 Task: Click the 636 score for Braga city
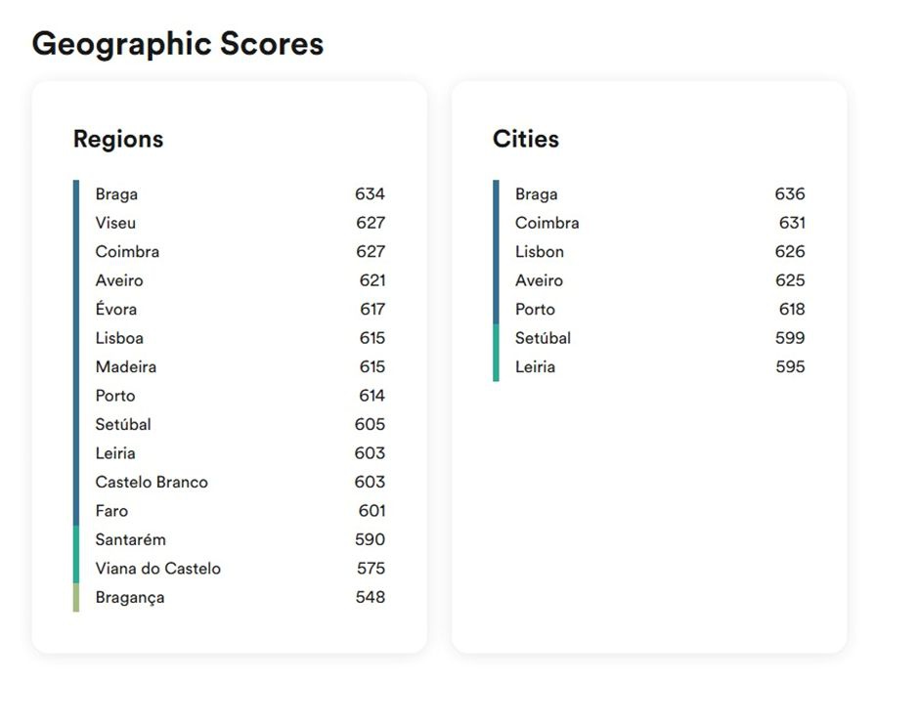790,194
